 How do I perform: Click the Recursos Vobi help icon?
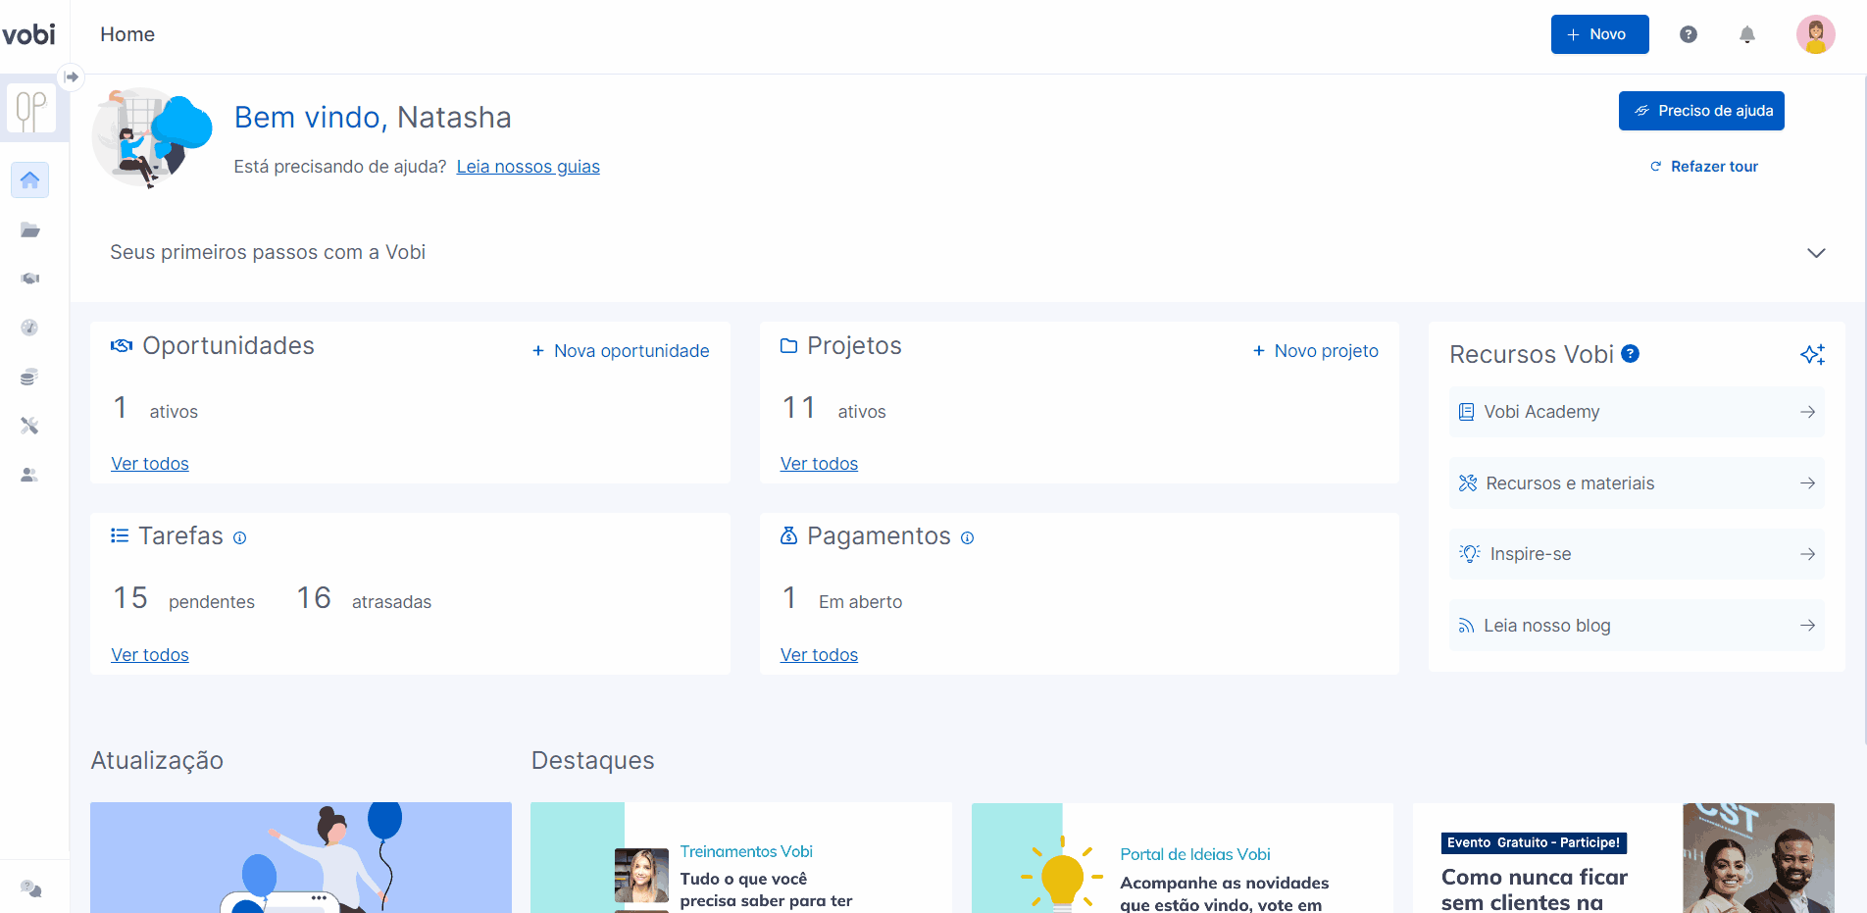click(x=1631, y=354)
